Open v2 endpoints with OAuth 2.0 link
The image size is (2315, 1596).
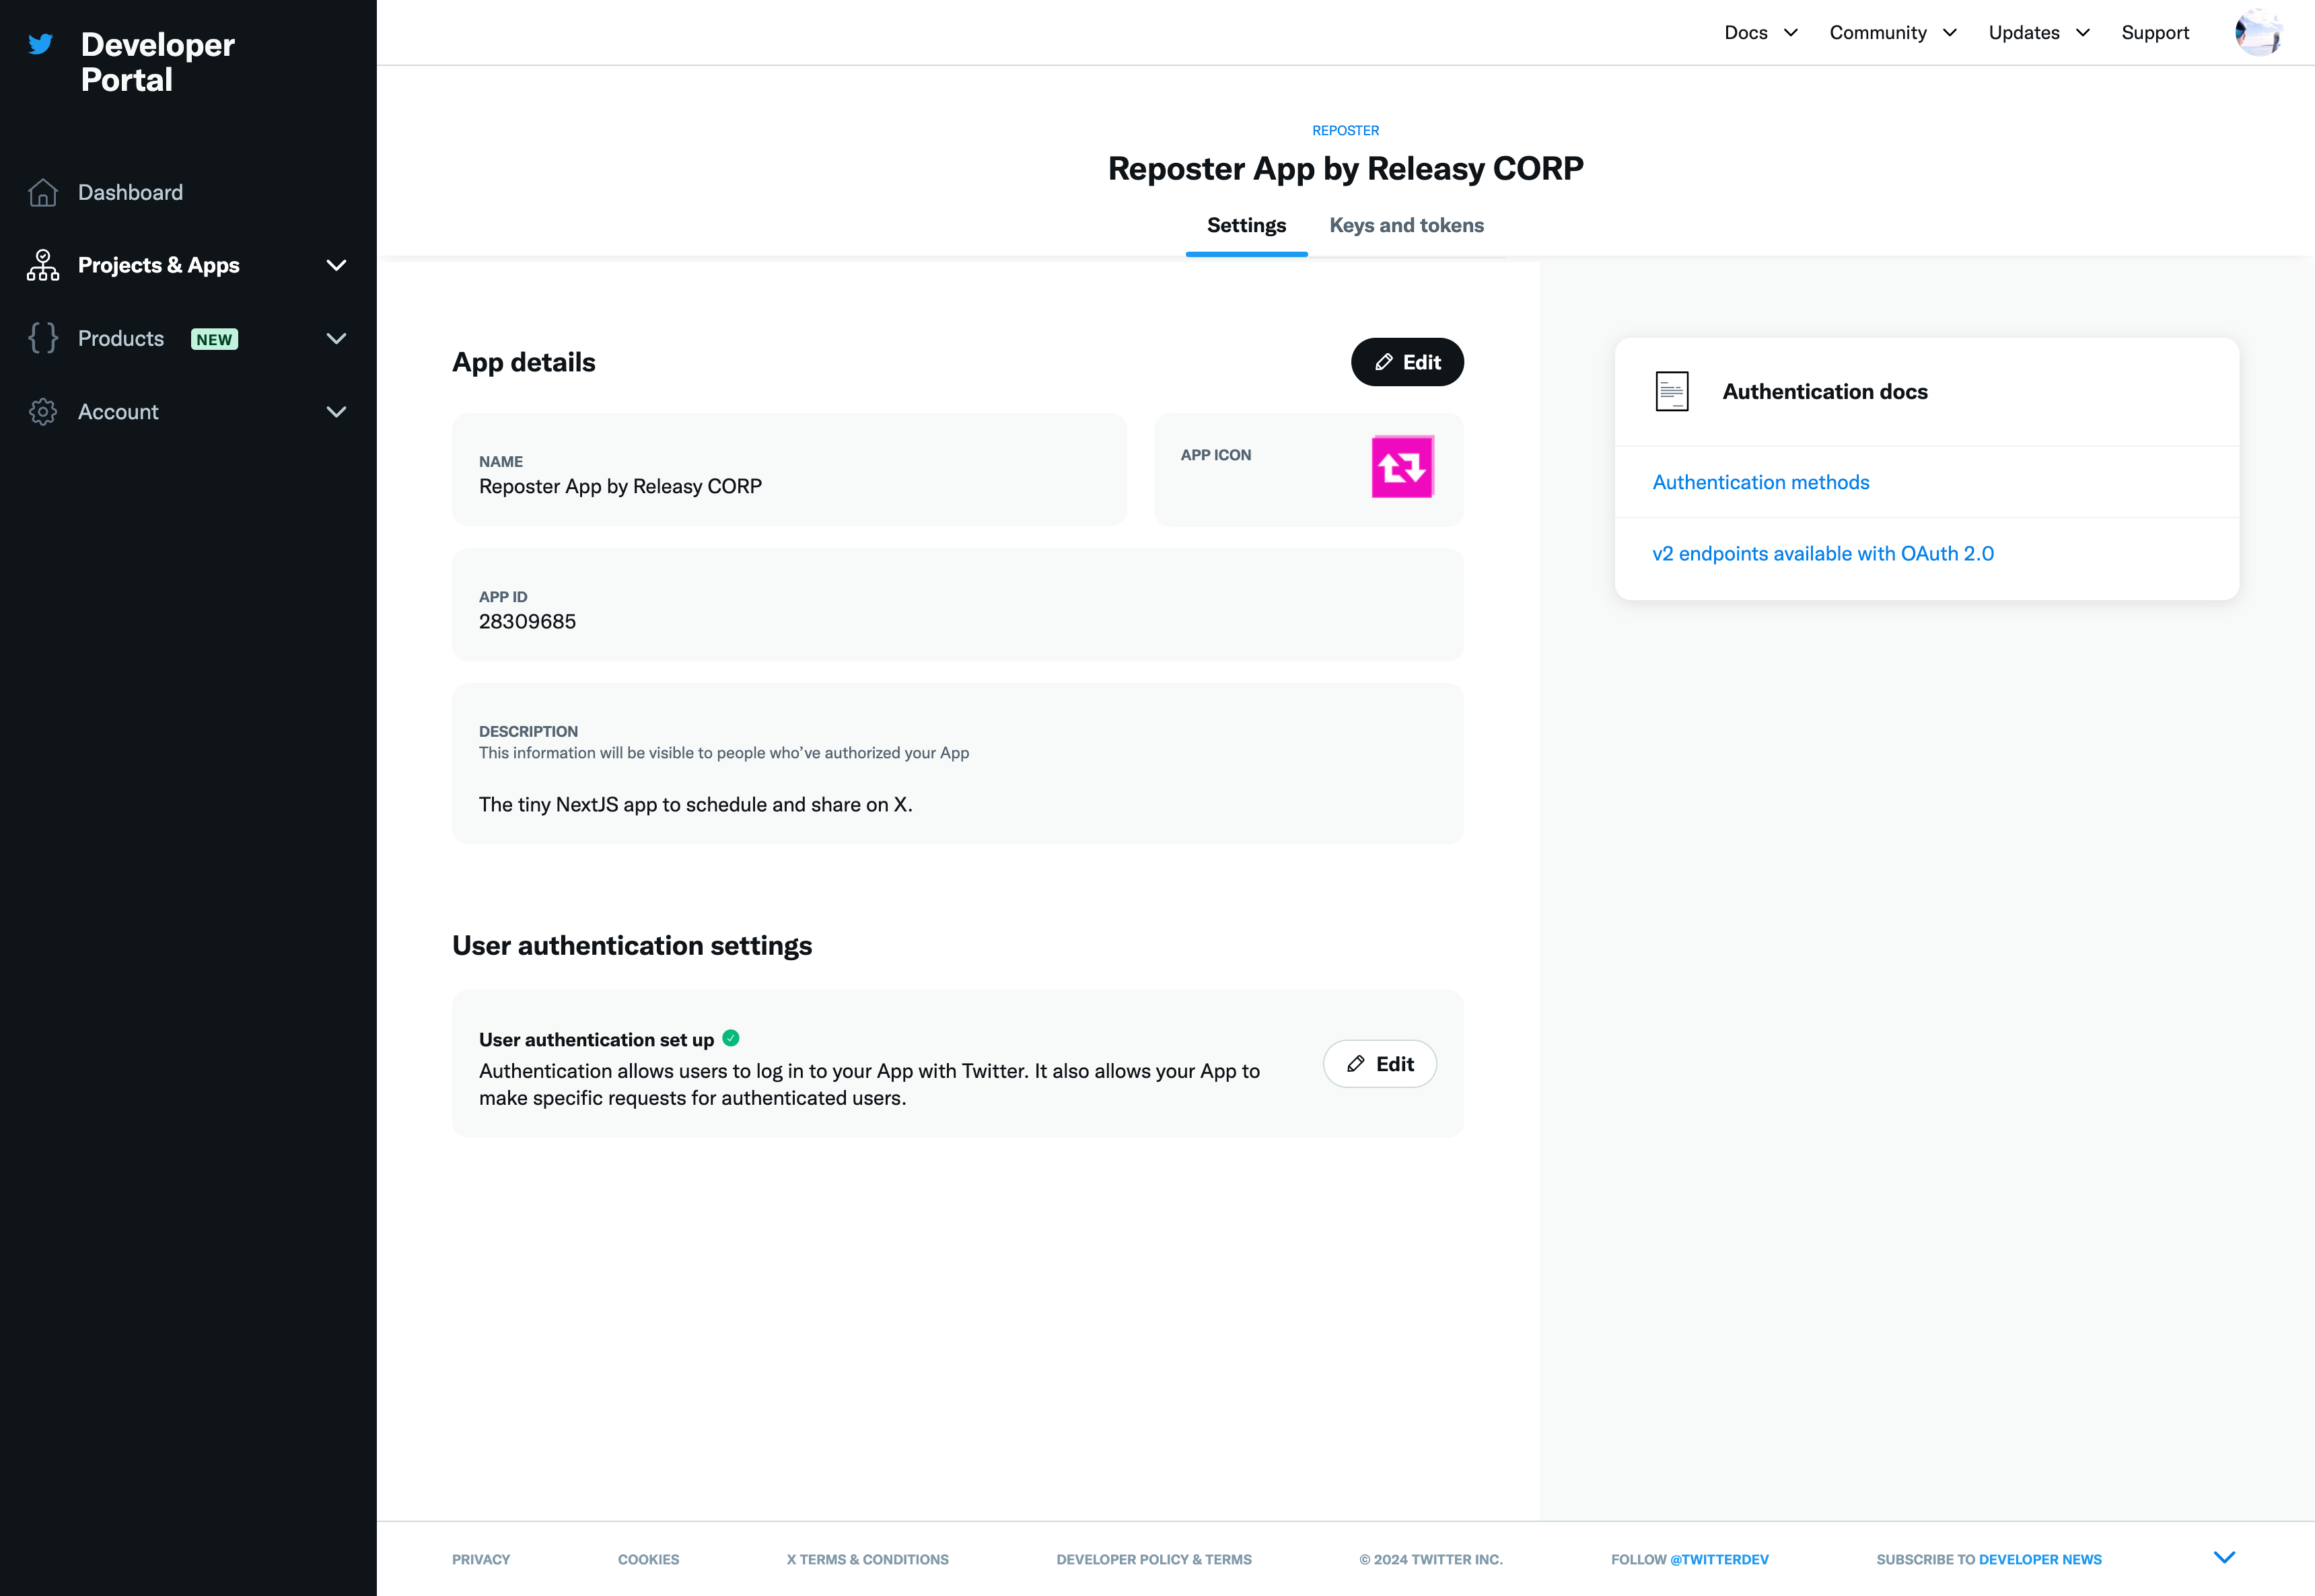coord(1823,553)
